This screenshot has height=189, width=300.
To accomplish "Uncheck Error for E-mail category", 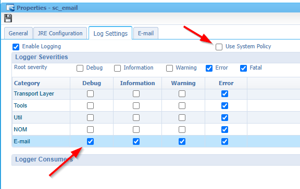I will (x=224, y=142).
